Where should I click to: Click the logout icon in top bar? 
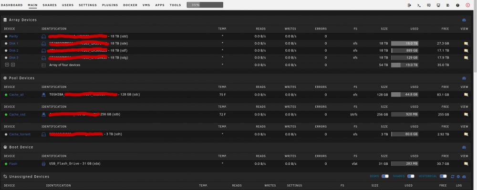click(409, 5)
